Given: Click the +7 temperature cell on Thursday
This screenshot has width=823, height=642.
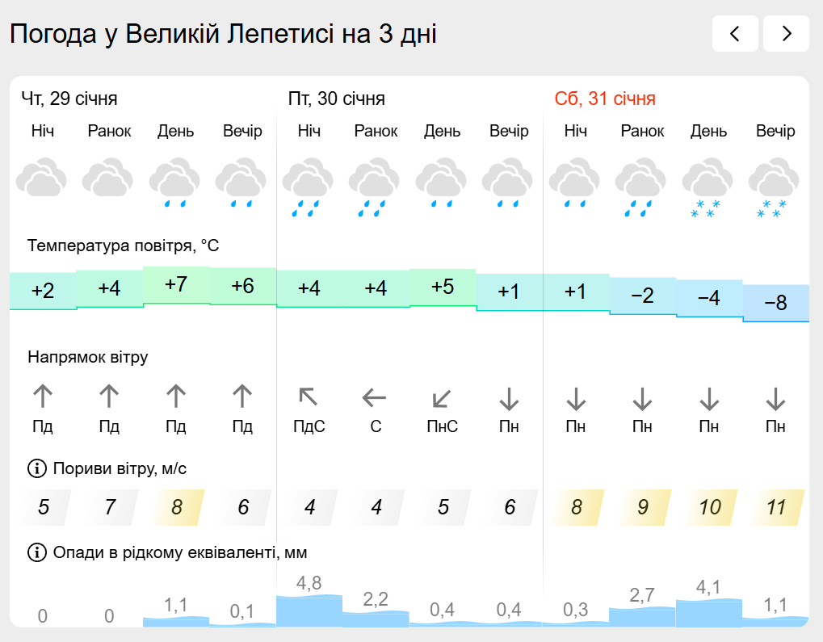Looking at the screenshot, I should click(x=175, y=285).
